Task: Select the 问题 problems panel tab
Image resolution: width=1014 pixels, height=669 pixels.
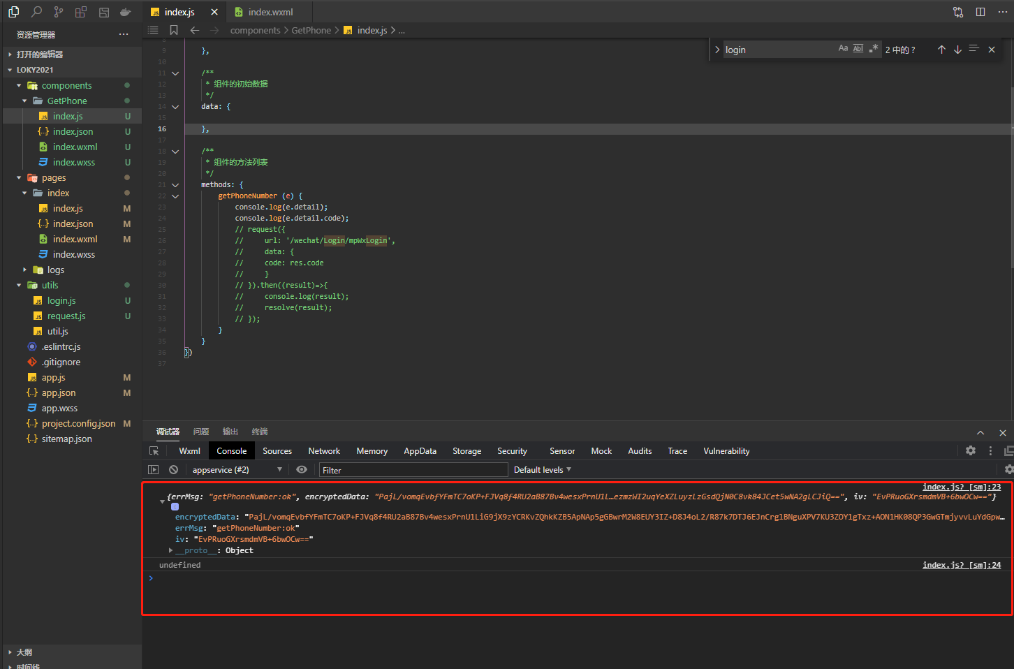Action: coord(201,432)
